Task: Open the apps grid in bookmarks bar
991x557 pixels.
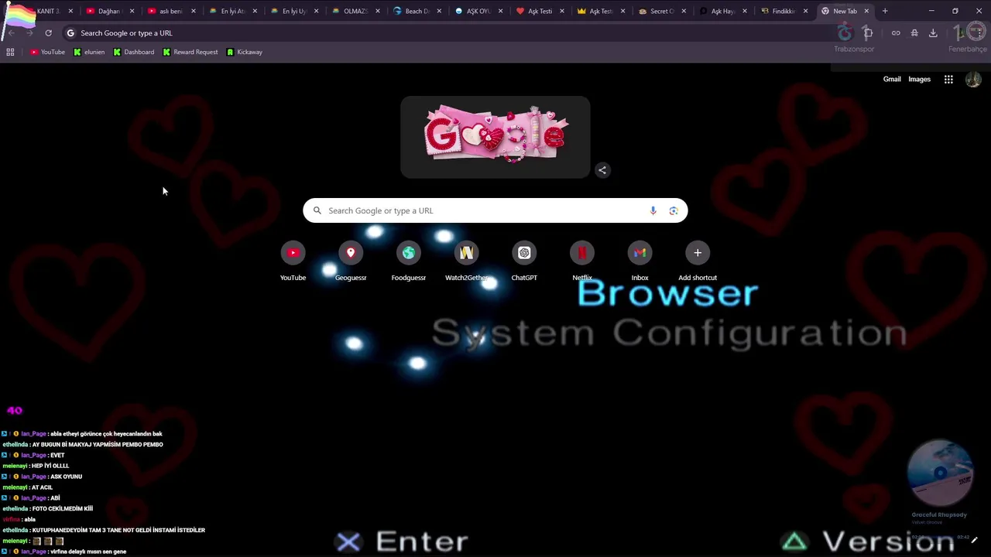Action: click(x=10, y=52)
